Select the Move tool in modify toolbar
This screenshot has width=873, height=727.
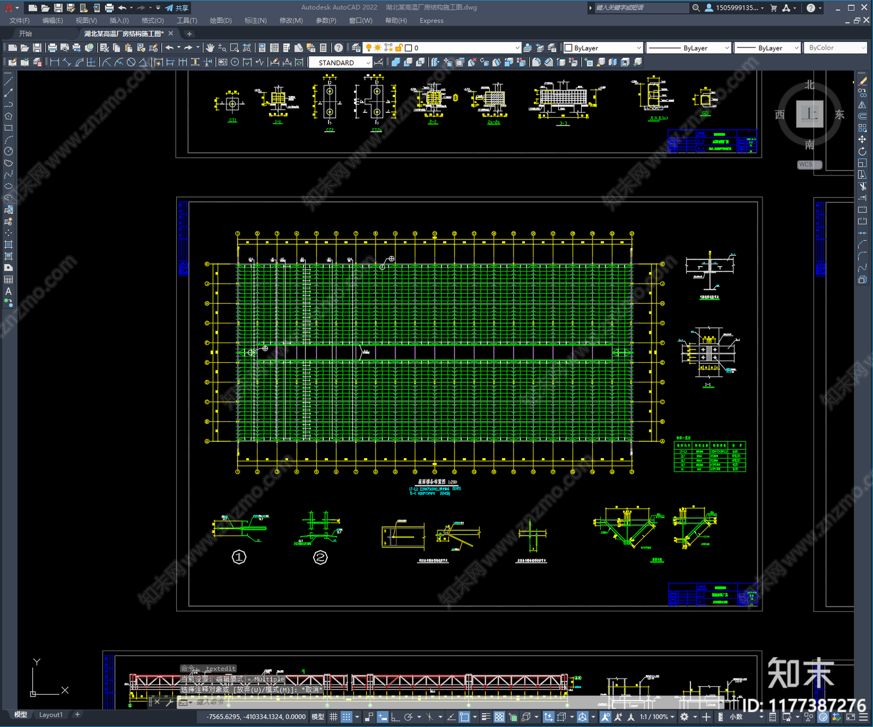862,140
